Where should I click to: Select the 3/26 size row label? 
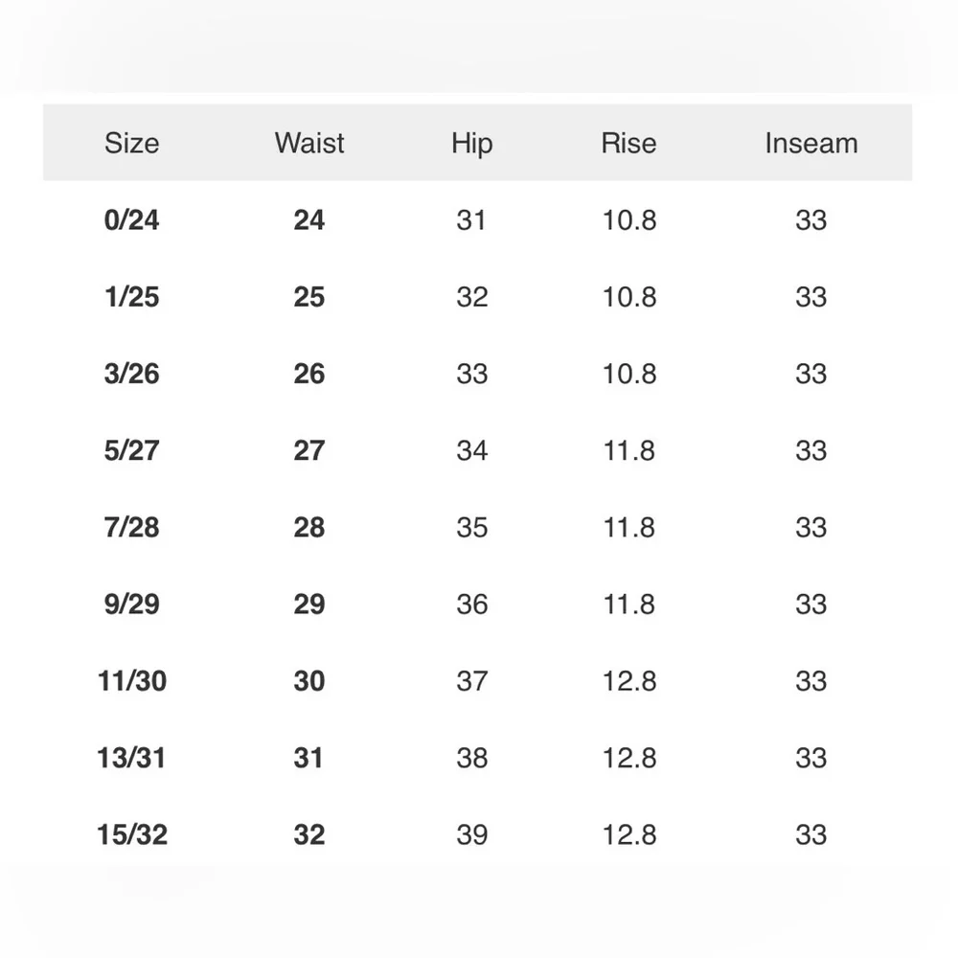[x=131, y=374]
